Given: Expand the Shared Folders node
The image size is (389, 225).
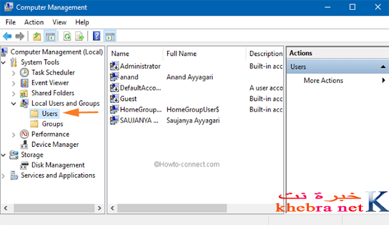Looking at the screenshot, I should [13, 94].
